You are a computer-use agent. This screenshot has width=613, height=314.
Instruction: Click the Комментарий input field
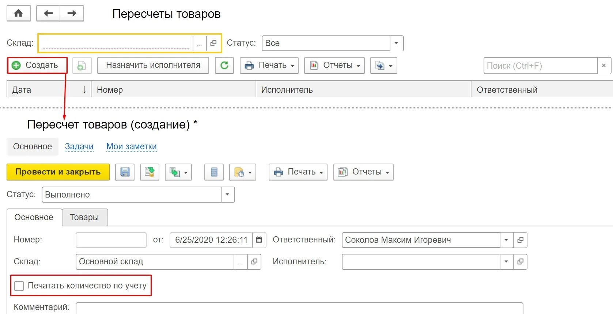tap(299, 308)
